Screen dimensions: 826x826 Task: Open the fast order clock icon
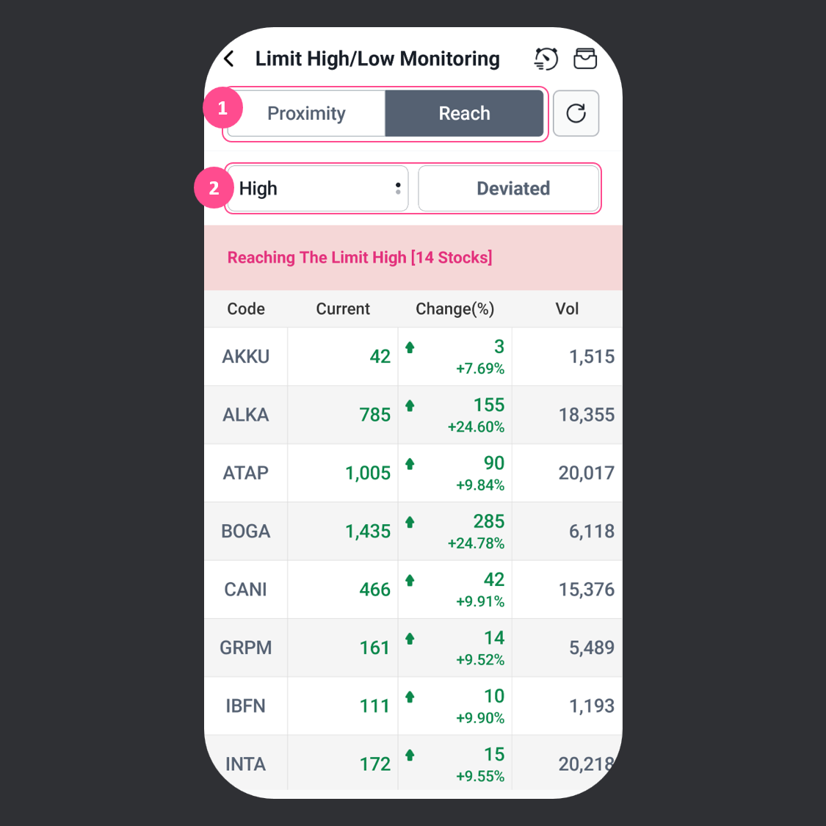[546, 59]
